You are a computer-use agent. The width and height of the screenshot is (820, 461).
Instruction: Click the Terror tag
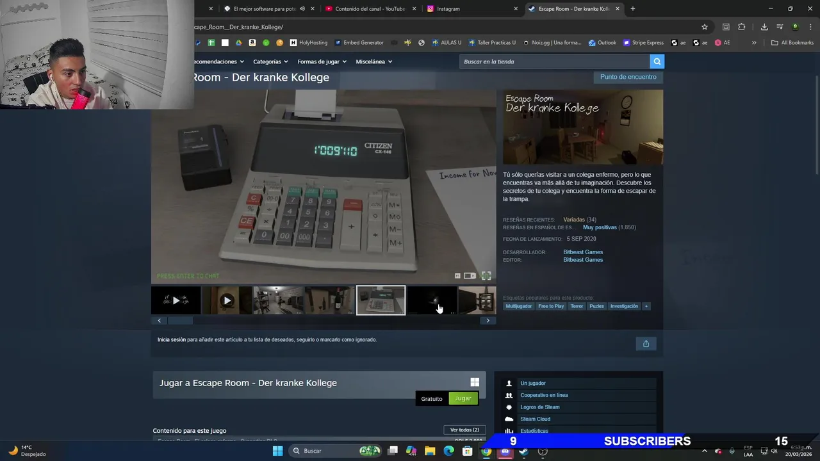[x=577, y=306]
